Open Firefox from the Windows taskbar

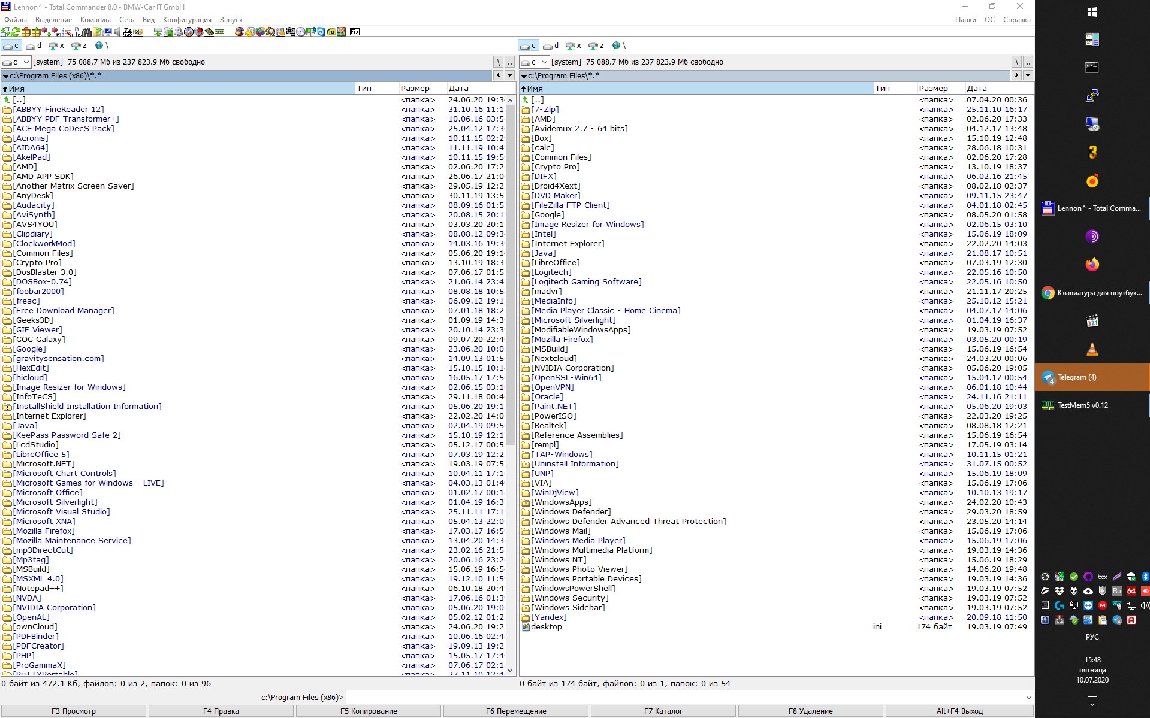(x=1092, y=264)
